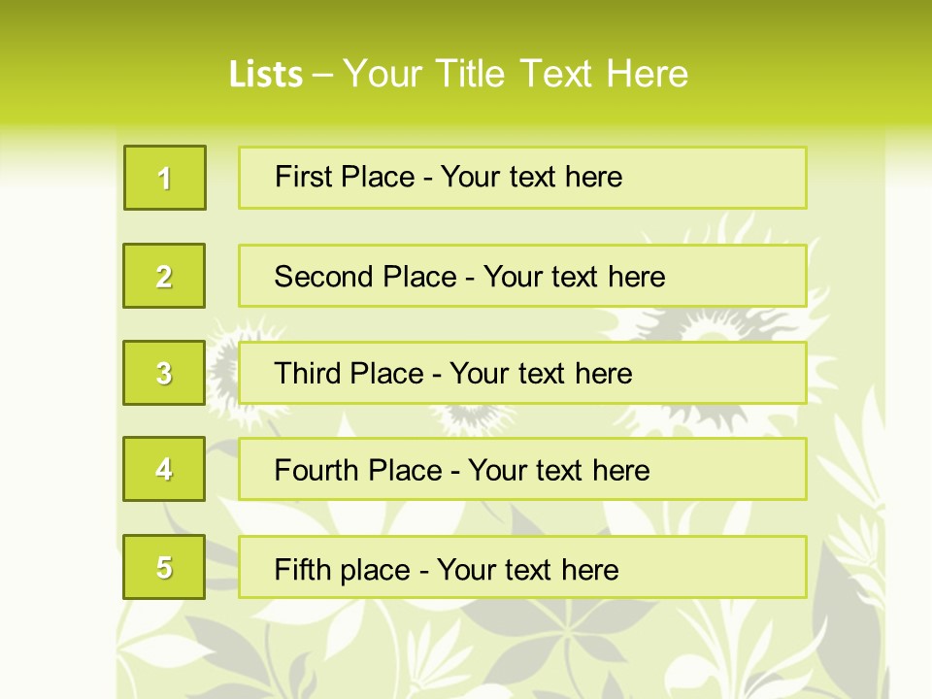Select the number 3 box
Viewport: 932px width, 699px height.
pyautogui.click(x=164, y=373)
